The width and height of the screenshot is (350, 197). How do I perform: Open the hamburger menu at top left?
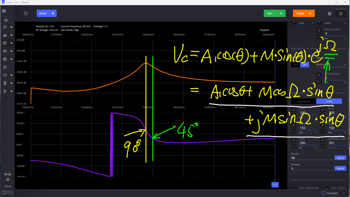(x=4, y=11)
